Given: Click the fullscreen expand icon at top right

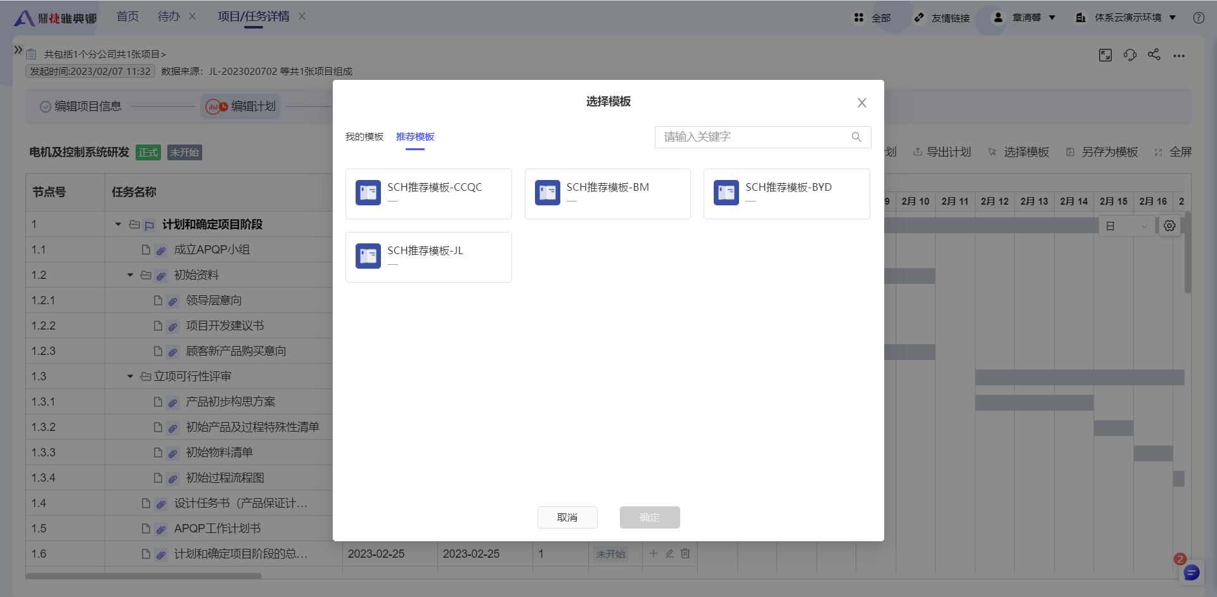Looking at the screenshot, I should pos(1105,55).
